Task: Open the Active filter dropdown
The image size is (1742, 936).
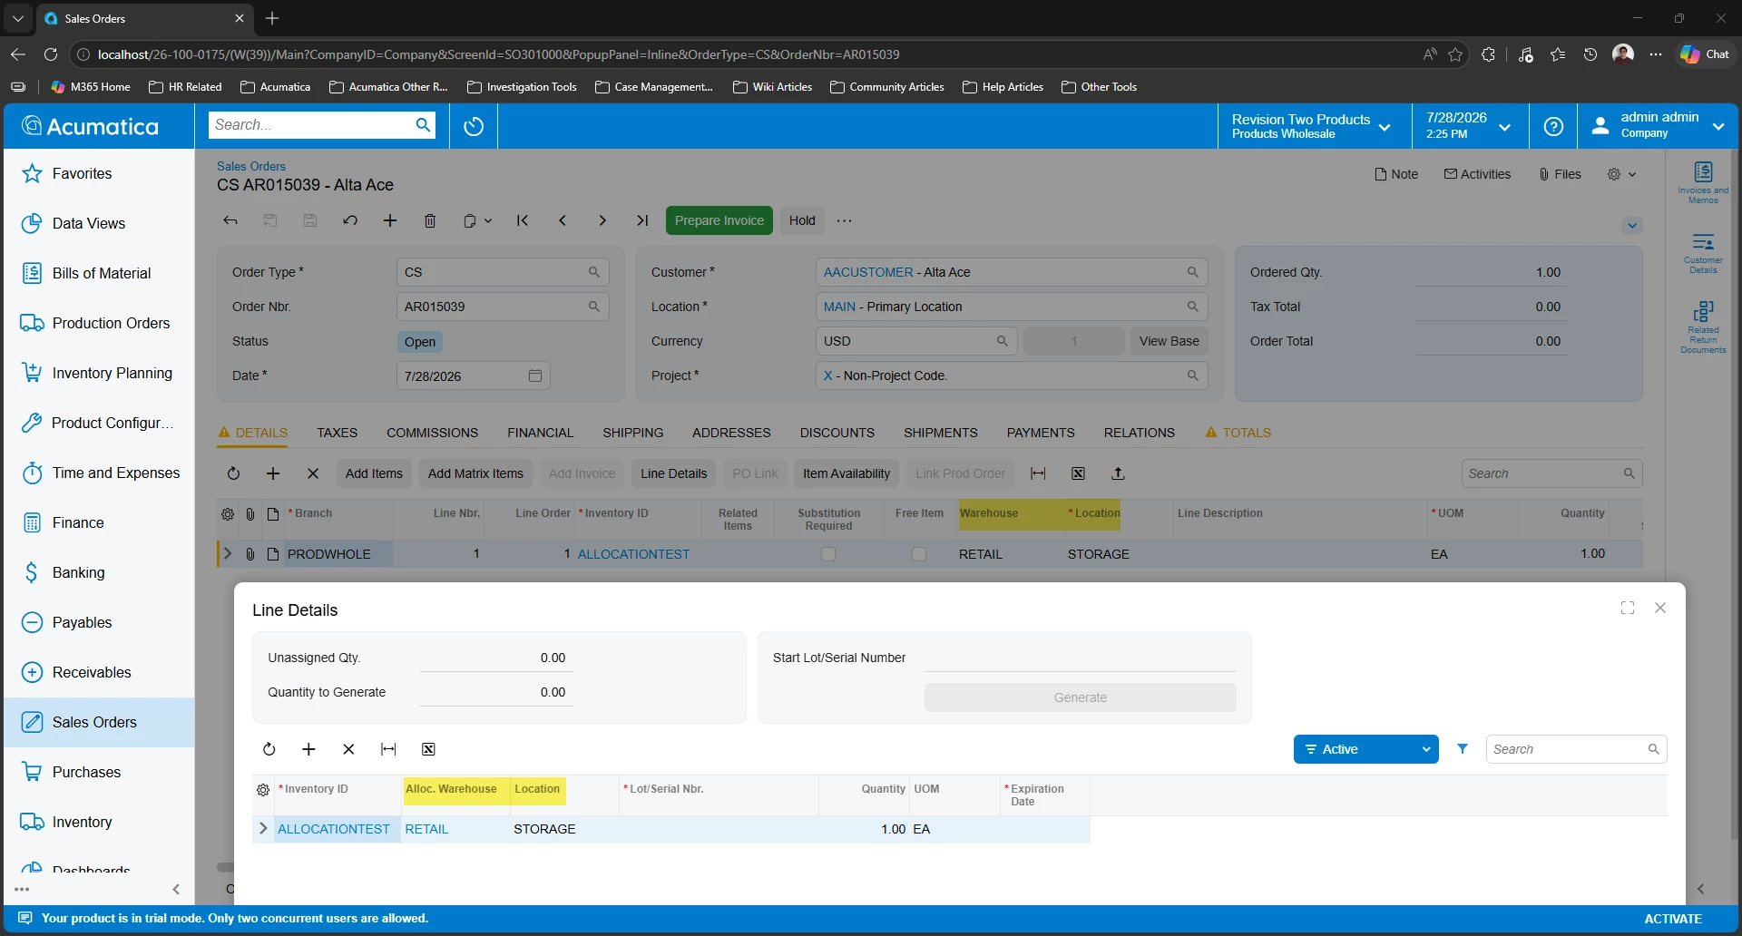Action: [x=1366, y=749]
